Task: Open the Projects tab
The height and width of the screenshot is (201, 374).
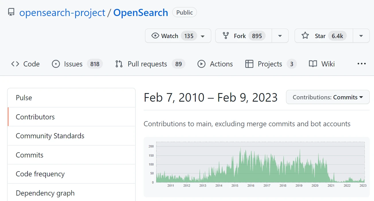Action: (270, 64)
